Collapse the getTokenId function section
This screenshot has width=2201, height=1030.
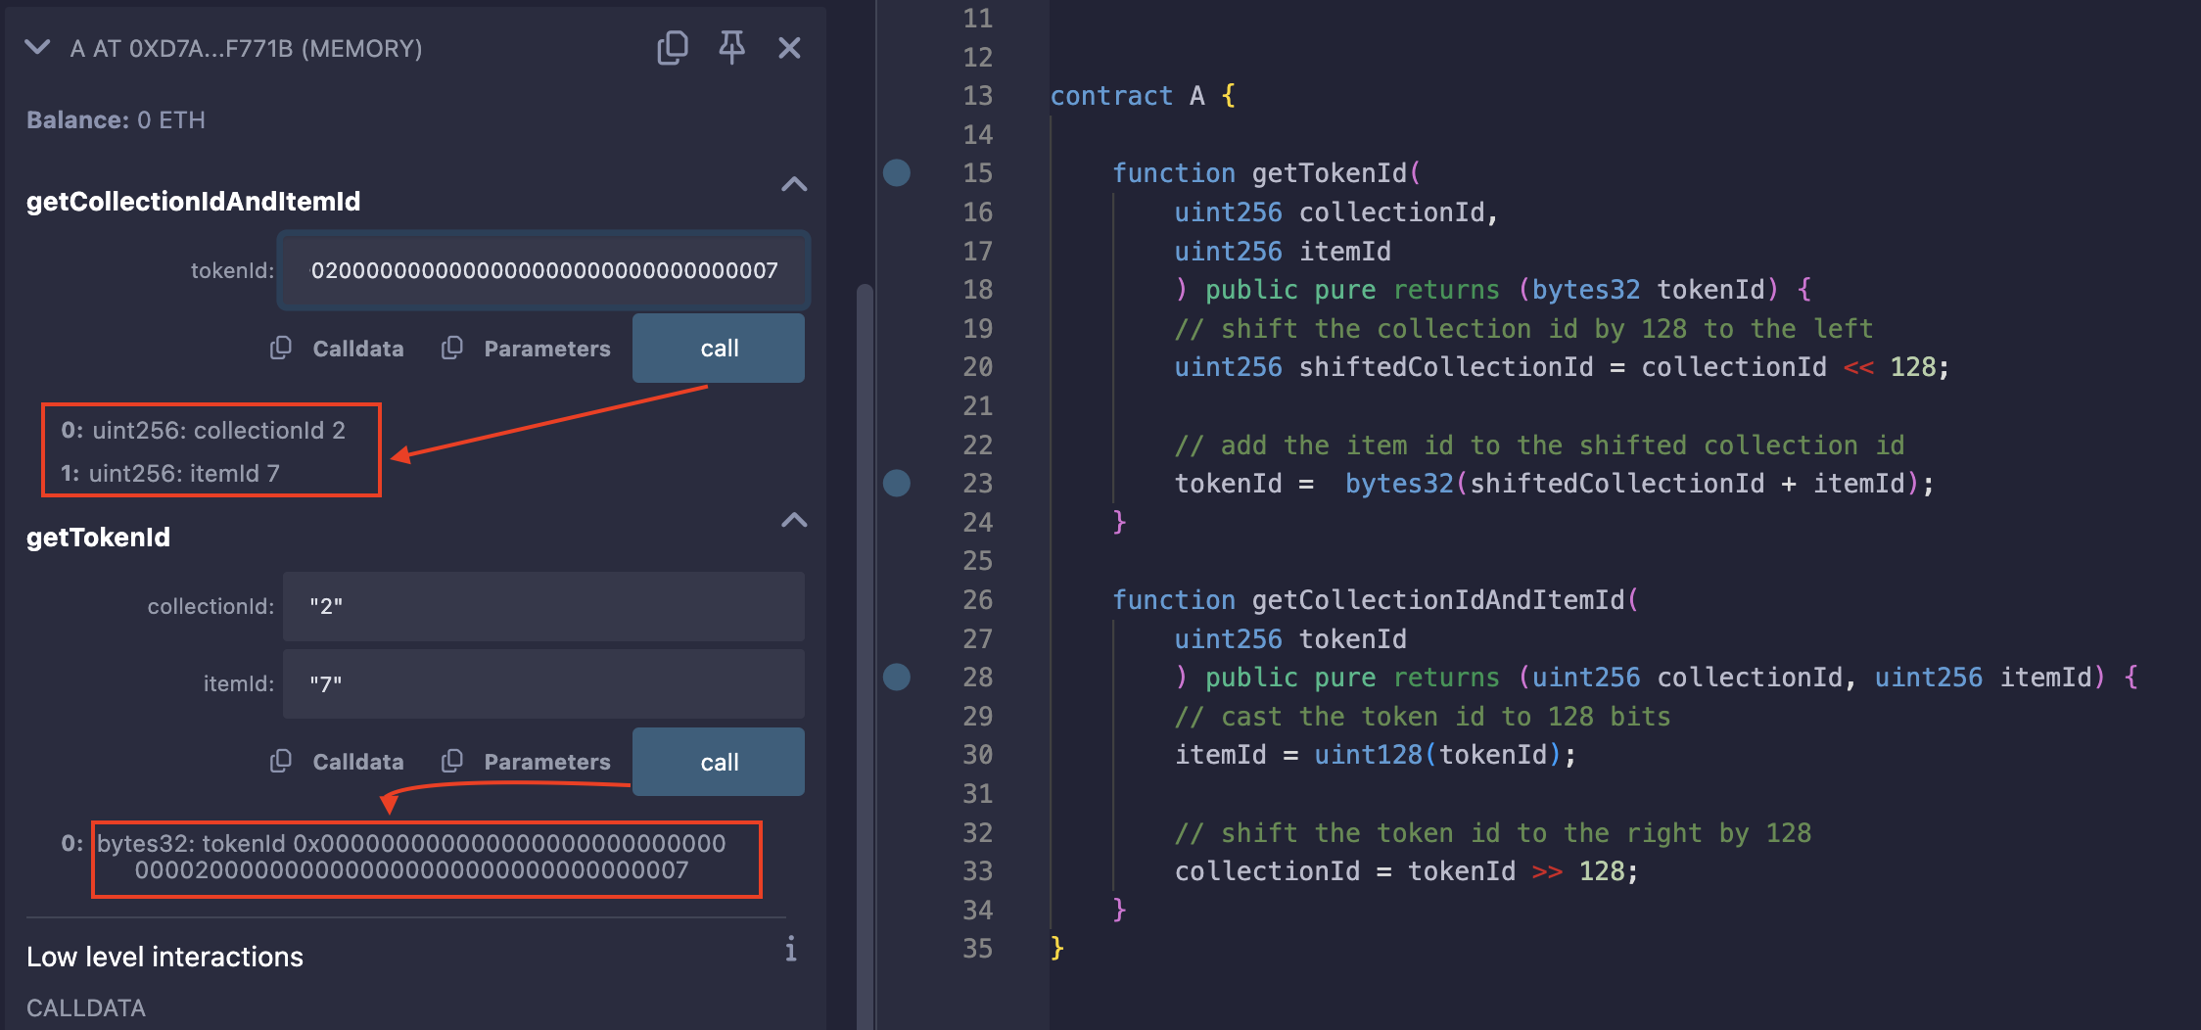click(x=795, y=520)
